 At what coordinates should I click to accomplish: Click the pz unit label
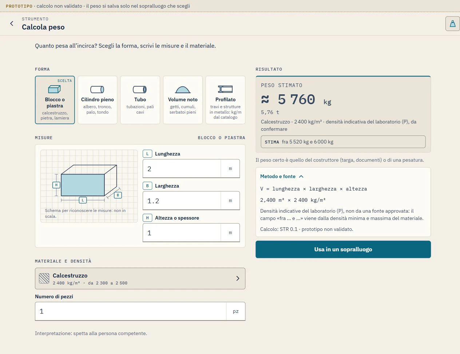coord(236,311)
